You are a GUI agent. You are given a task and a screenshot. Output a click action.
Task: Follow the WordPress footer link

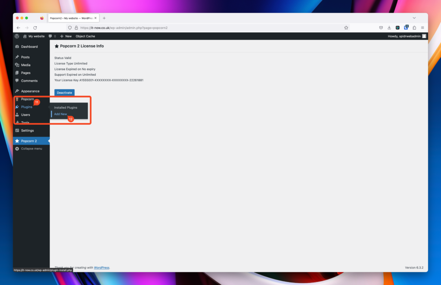(x=102, y=268)
